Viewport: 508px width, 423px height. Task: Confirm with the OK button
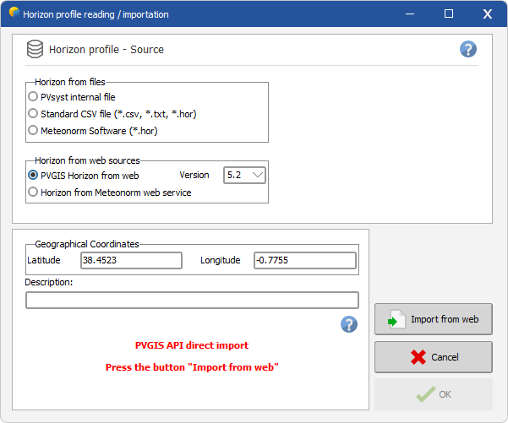[433, 394]
